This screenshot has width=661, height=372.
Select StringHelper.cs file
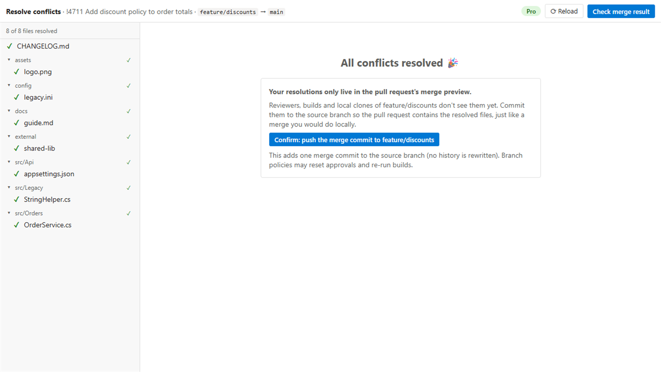(x=47, y=200)
